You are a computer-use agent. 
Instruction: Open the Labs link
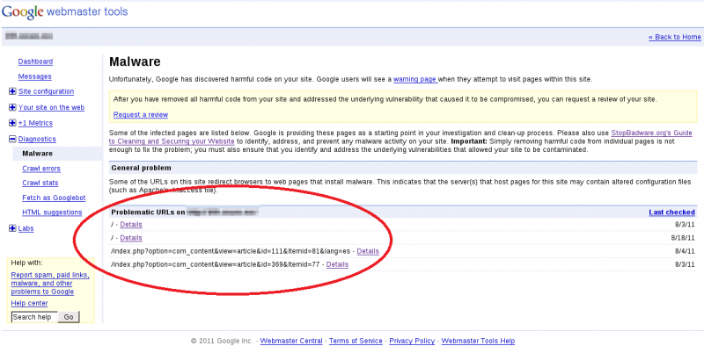click(26, 228)
